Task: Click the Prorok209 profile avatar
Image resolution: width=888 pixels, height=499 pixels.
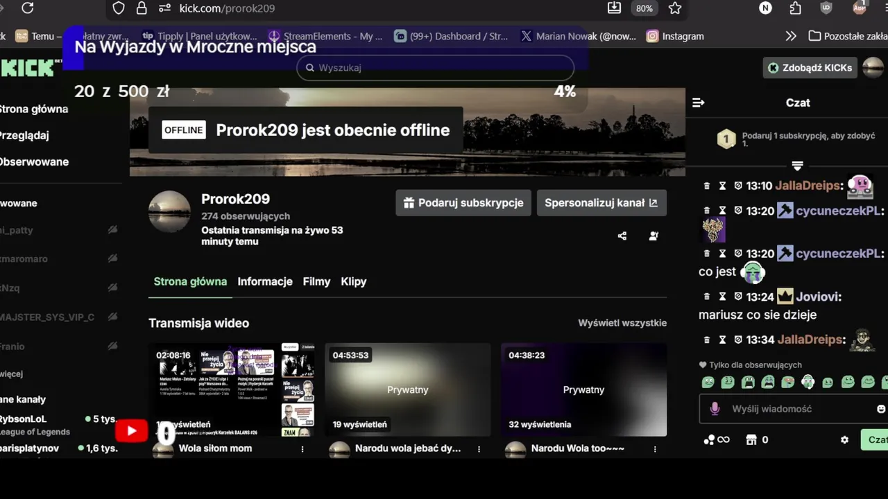Action: (169, 212)
